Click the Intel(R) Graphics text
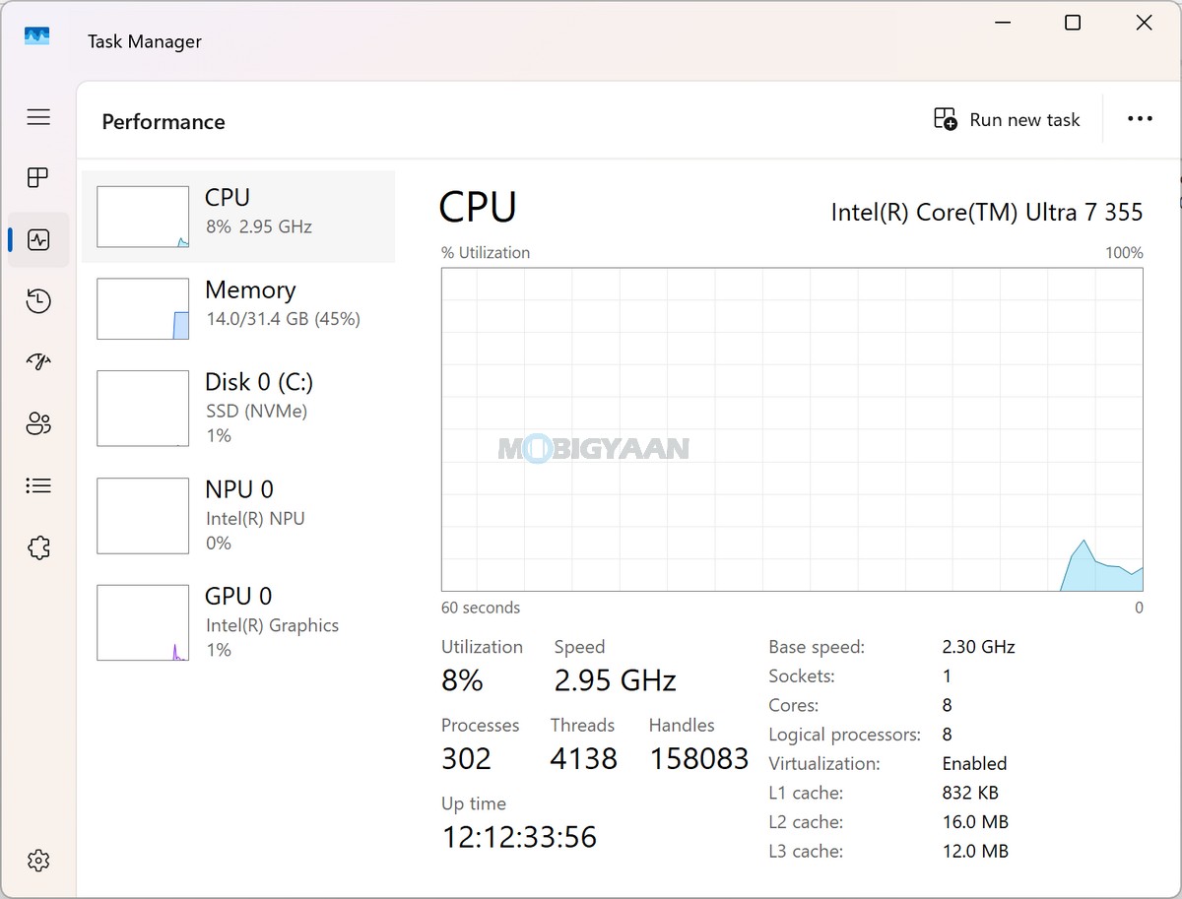 pyautogui.click(x=272, y=625)
